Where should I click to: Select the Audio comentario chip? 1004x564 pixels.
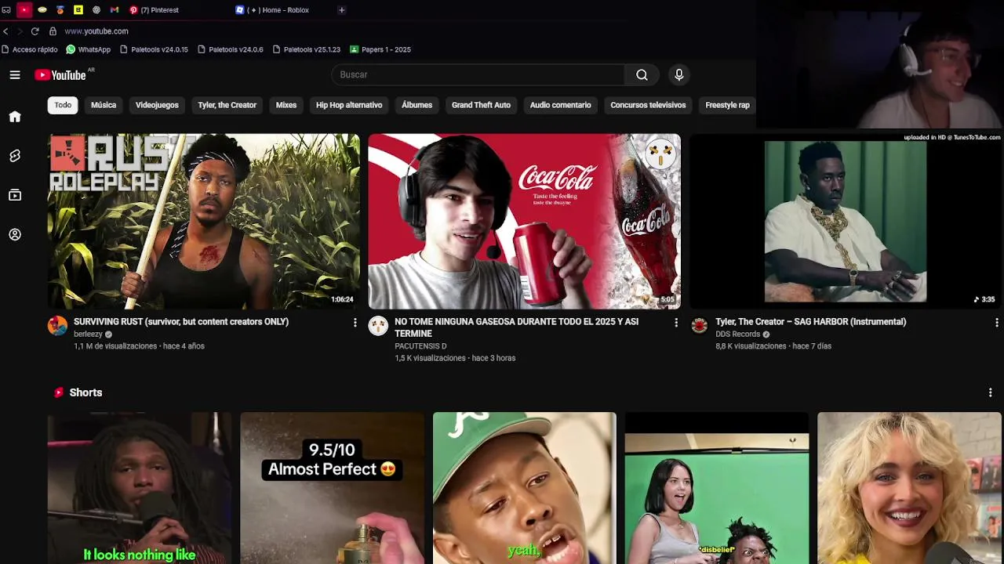pos(560,105)
